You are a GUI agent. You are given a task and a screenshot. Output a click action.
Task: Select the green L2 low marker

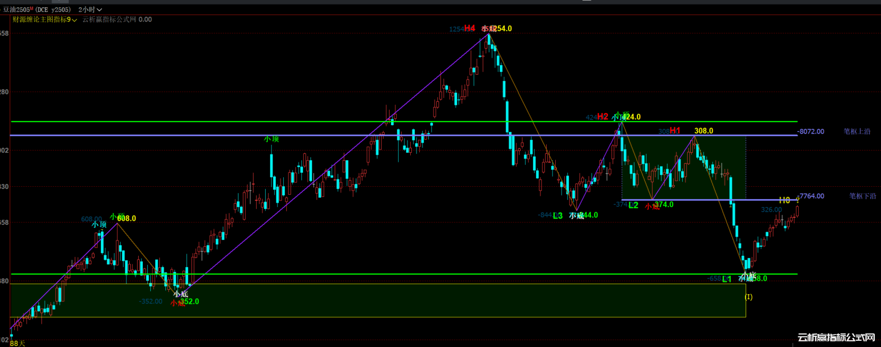633,205
